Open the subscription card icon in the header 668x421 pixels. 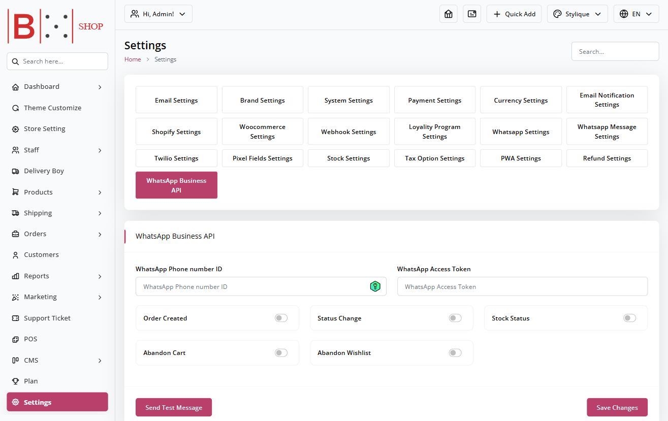pyautogui.click(x=471, y=14)
